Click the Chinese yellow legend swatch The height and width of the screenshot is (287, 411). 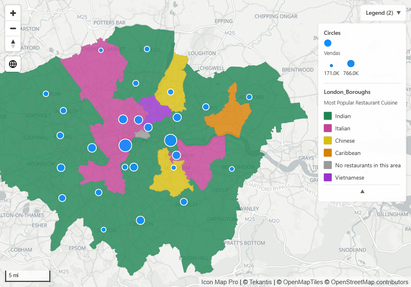pyautogui.click(x=328, y=140)
